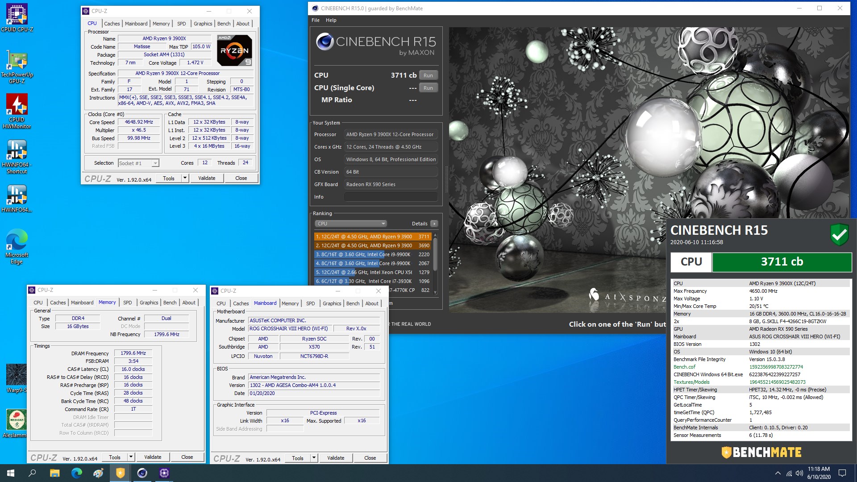Open CPU ranking type dropdown
The height and width of the screenshot is (482, 857).
[x=350, y=224]
